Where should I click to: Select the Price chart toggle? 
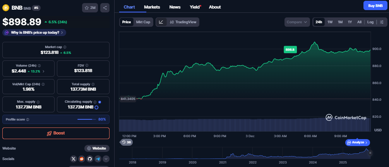click(x=127, y=22)
